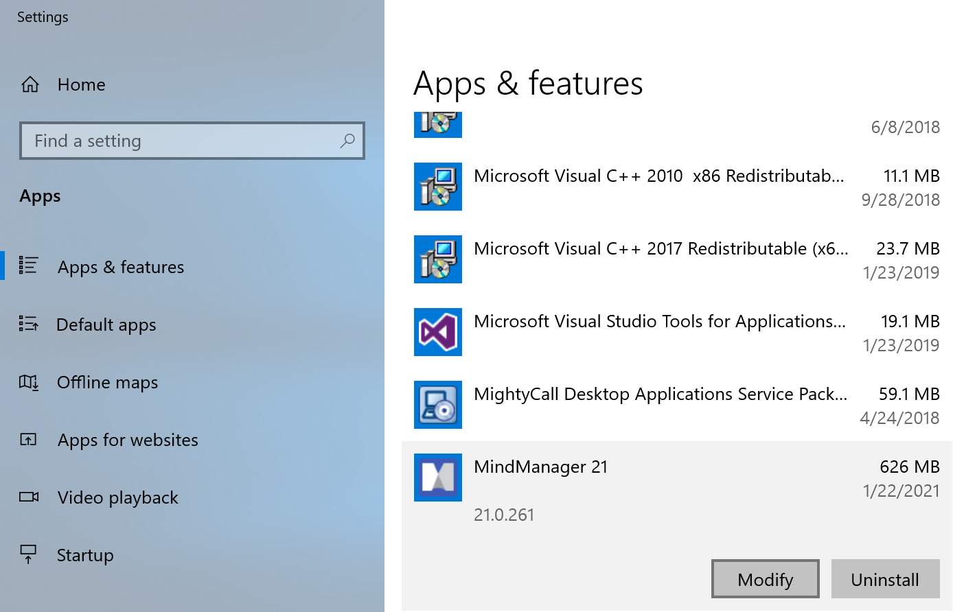Click the Apps section header in sidebar

tap(41, 197)
